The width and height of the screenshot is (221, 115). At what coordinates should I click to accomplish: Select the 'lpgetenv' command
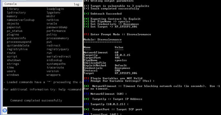[x=53, y=13]
